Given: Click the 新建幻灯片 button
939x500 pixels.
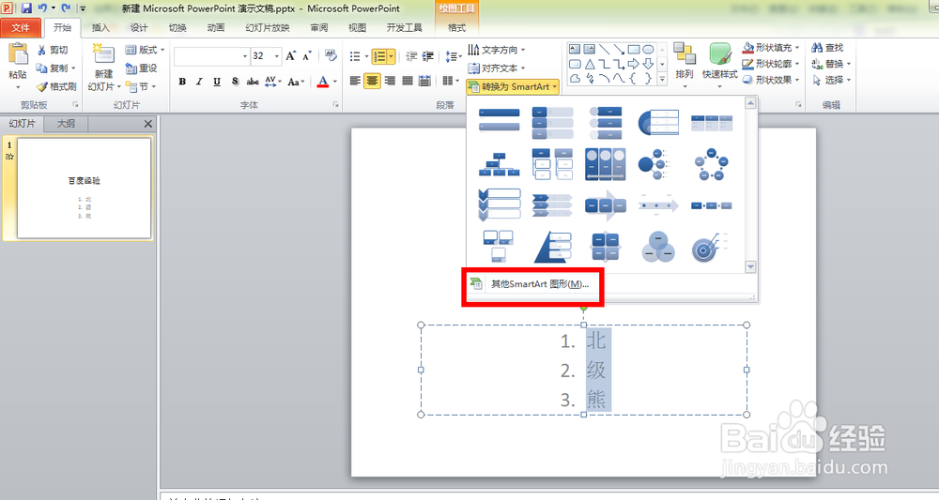Looking at the screenshot, I should 103,68.
